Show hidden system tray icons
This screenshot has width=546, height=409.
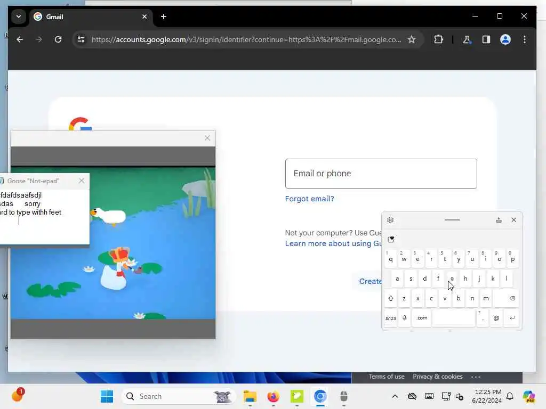click(395, 396)
